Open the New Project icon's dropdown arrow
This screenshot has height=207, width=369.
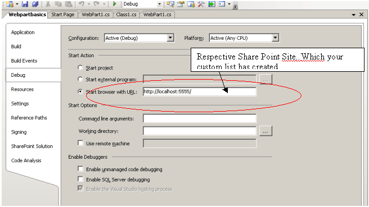[x=17, y=4]
